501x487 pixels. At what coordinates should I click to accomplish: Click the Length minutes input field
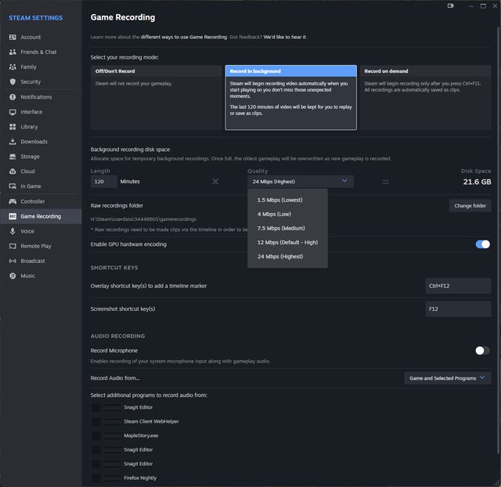103,181
